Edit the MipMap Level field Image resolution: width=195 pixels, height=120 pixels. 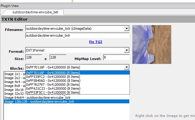point(116,57)
